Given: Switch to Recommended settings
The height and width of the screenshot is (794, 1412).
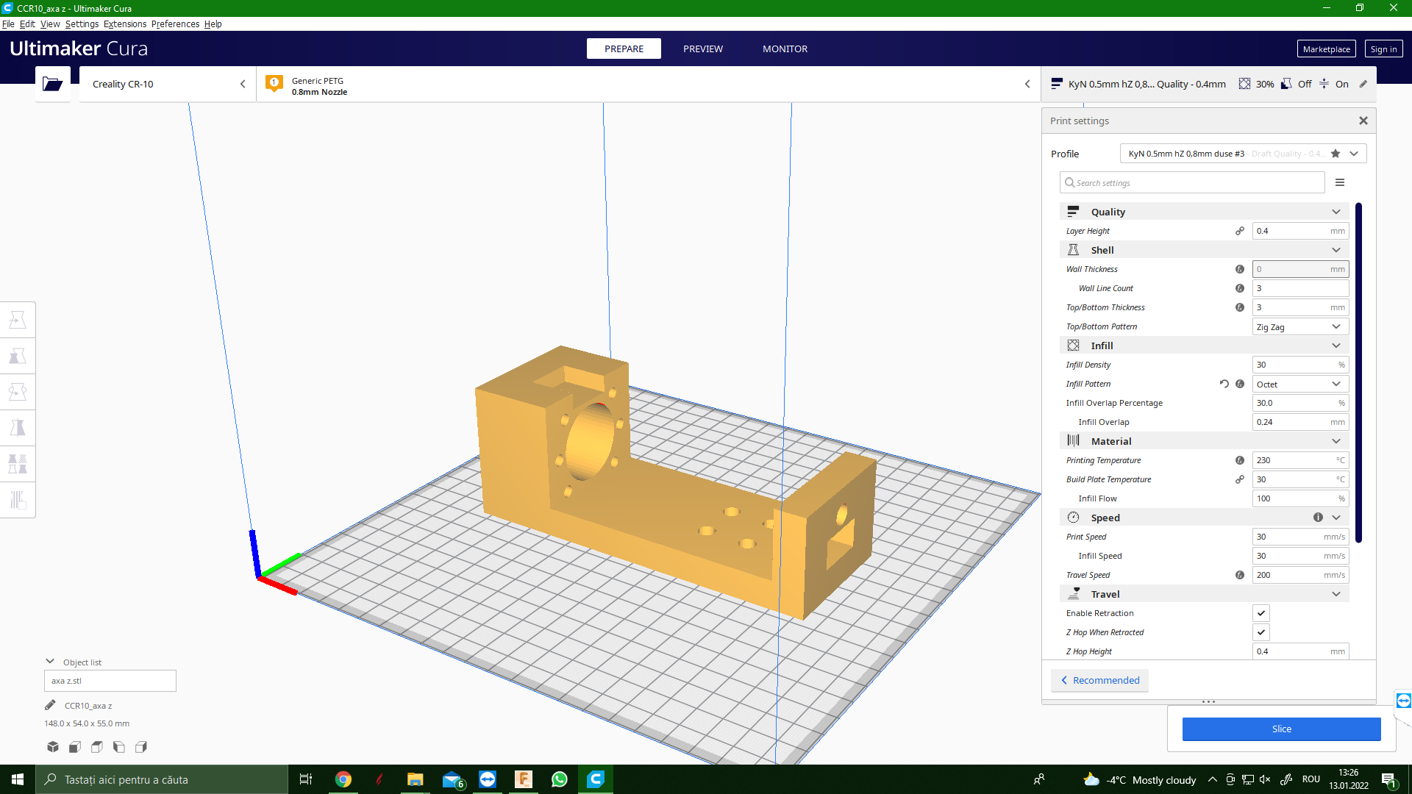Looking at the screenshot, I should (x=1099, y=680).
